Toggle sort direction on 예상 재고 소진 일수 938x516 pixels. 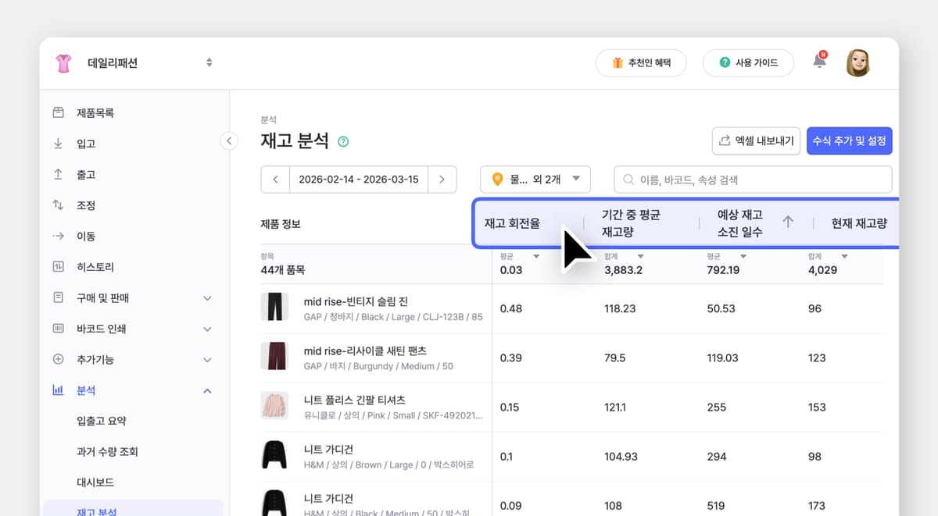789,222
